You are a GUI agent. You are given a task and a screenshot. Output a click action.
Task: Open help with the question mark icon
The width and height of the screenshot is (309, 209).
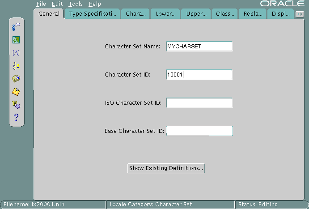[x=16, y=118]
